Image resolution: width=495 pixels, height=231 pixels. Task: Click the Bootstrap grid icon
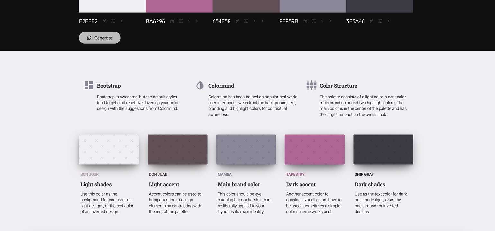click(89, 85)
